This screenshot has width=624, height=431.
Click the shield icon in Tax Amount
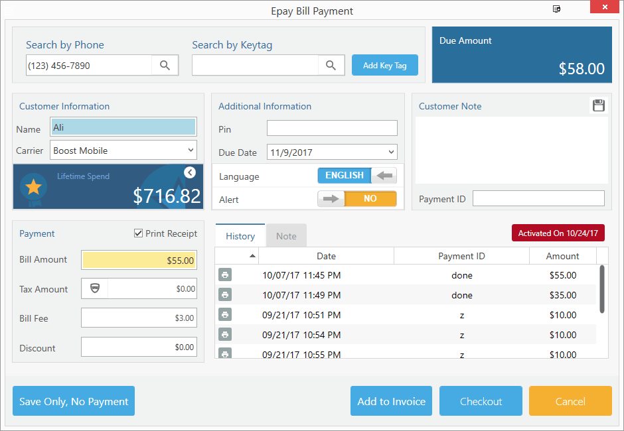95,288
